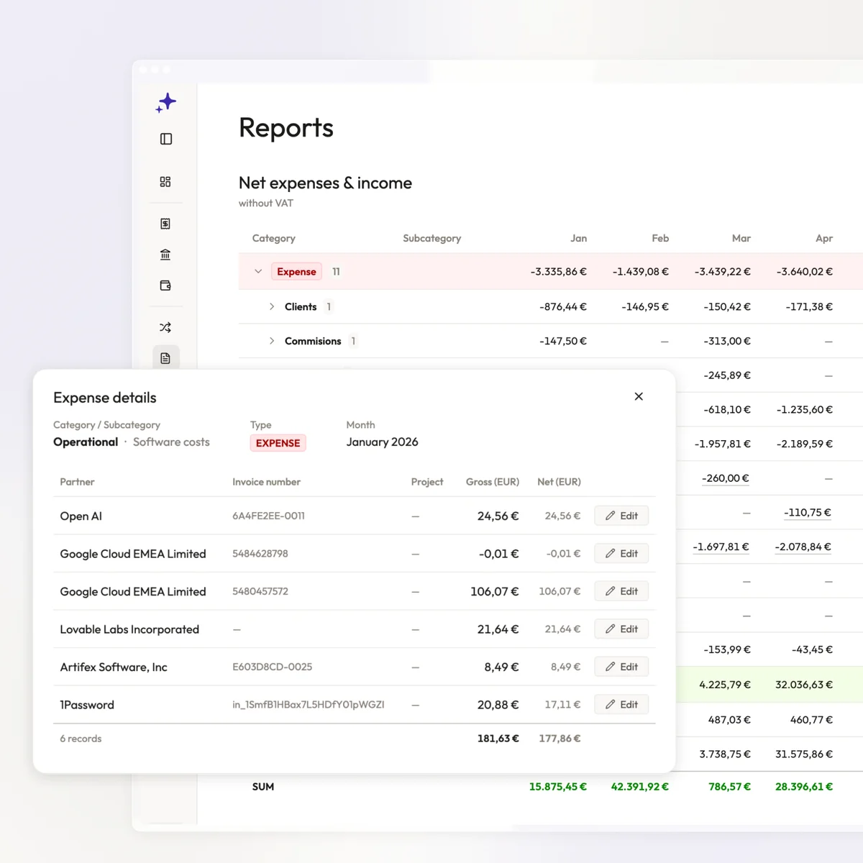Expand the Commisions subcategory row
863x863 pixels.
(x=272, y=341)
